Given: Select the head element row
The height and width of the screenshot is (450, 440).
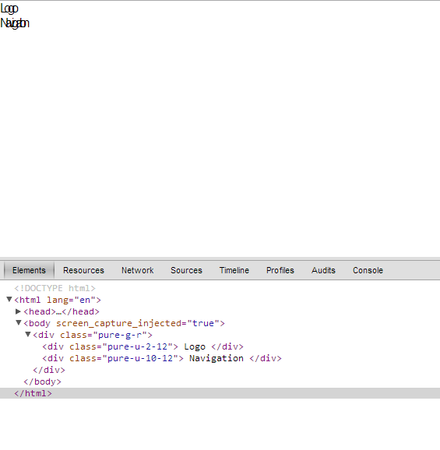Looking at the screenshot, I should pyautogui.click(x=62, y=311).
